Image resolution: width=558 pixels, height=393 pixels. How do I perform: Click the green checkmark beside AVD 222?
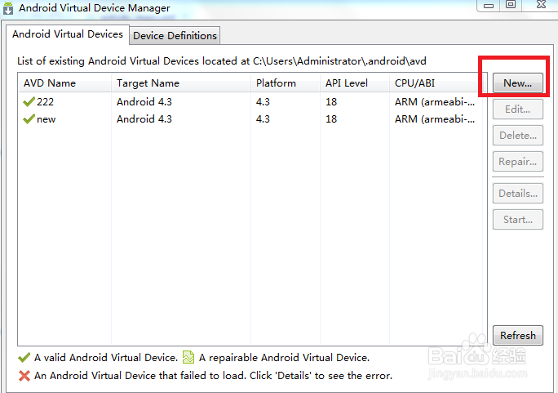29,102
